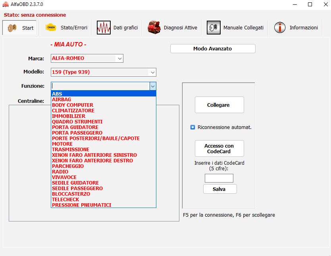The image size is (331, 256).
Task: Click the Collegare button
Action: coord(219,105)
